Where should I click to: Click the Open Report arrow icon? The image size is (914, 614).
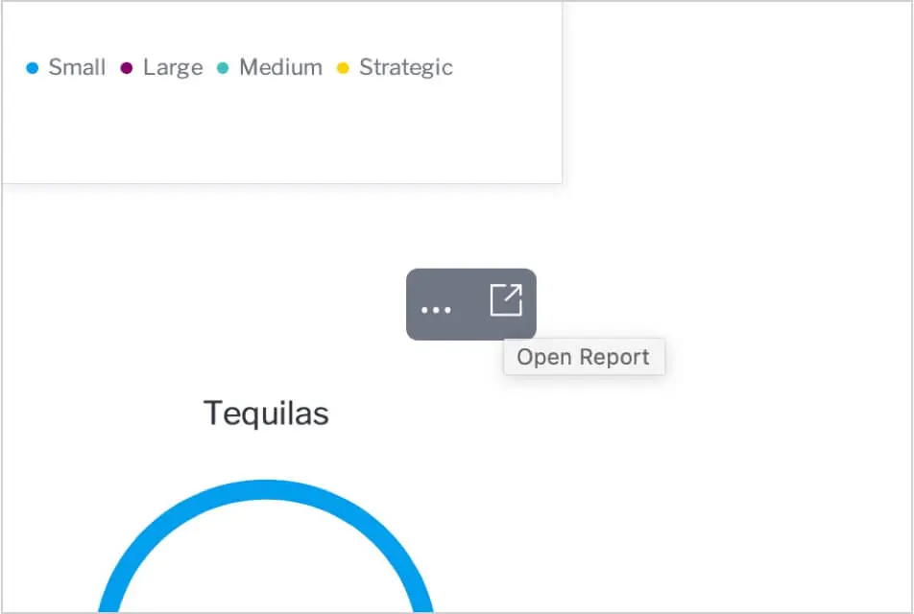(506, 300)
